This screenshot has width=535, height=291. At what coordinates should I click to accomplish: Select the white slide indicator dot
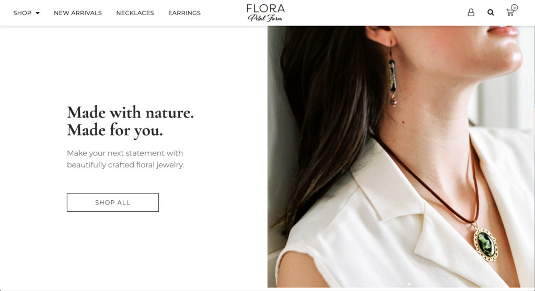[x=409, y=284]
